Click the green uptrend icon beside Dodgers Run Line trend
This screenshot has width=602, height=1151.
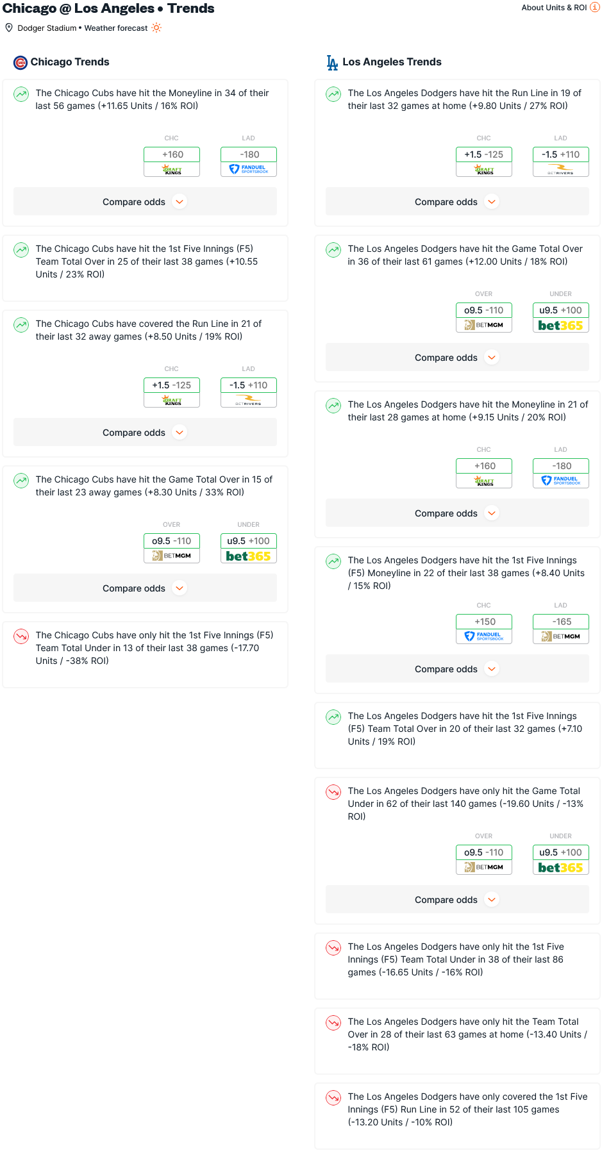coord(333,94)
